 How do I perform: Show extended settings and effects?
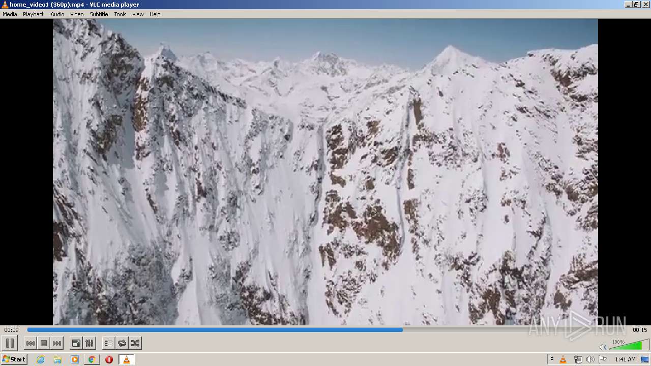click(89, 344)
